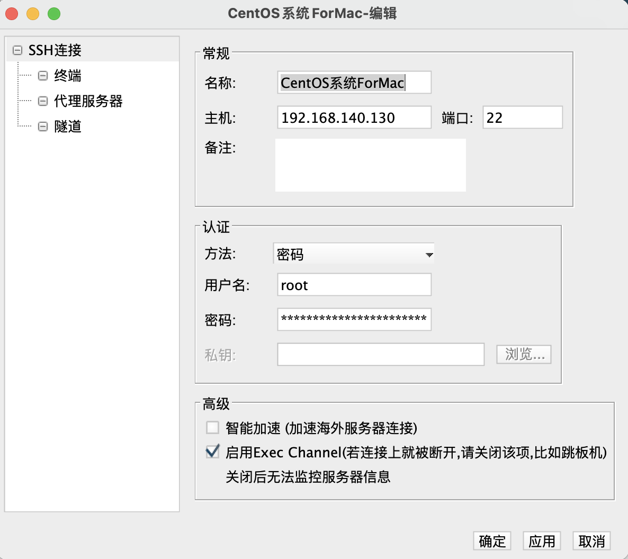Click the 密码 password field
Viewport: 628px width, 559px height.
click(354, 320)
